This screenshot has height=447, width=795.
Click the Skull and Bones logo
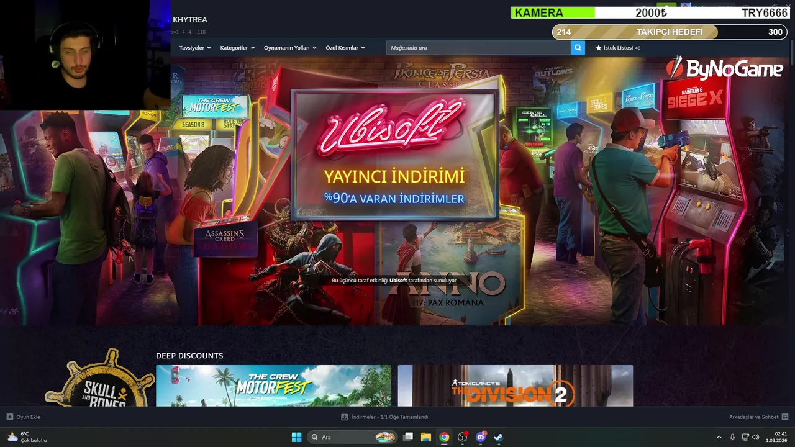point(99,379)
